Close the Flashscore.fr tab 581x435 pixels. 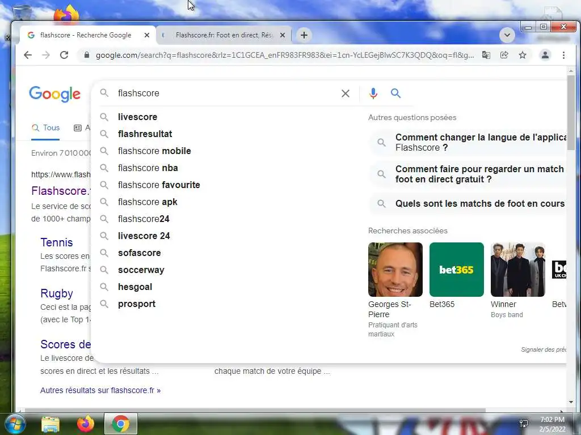click(283, 35)
